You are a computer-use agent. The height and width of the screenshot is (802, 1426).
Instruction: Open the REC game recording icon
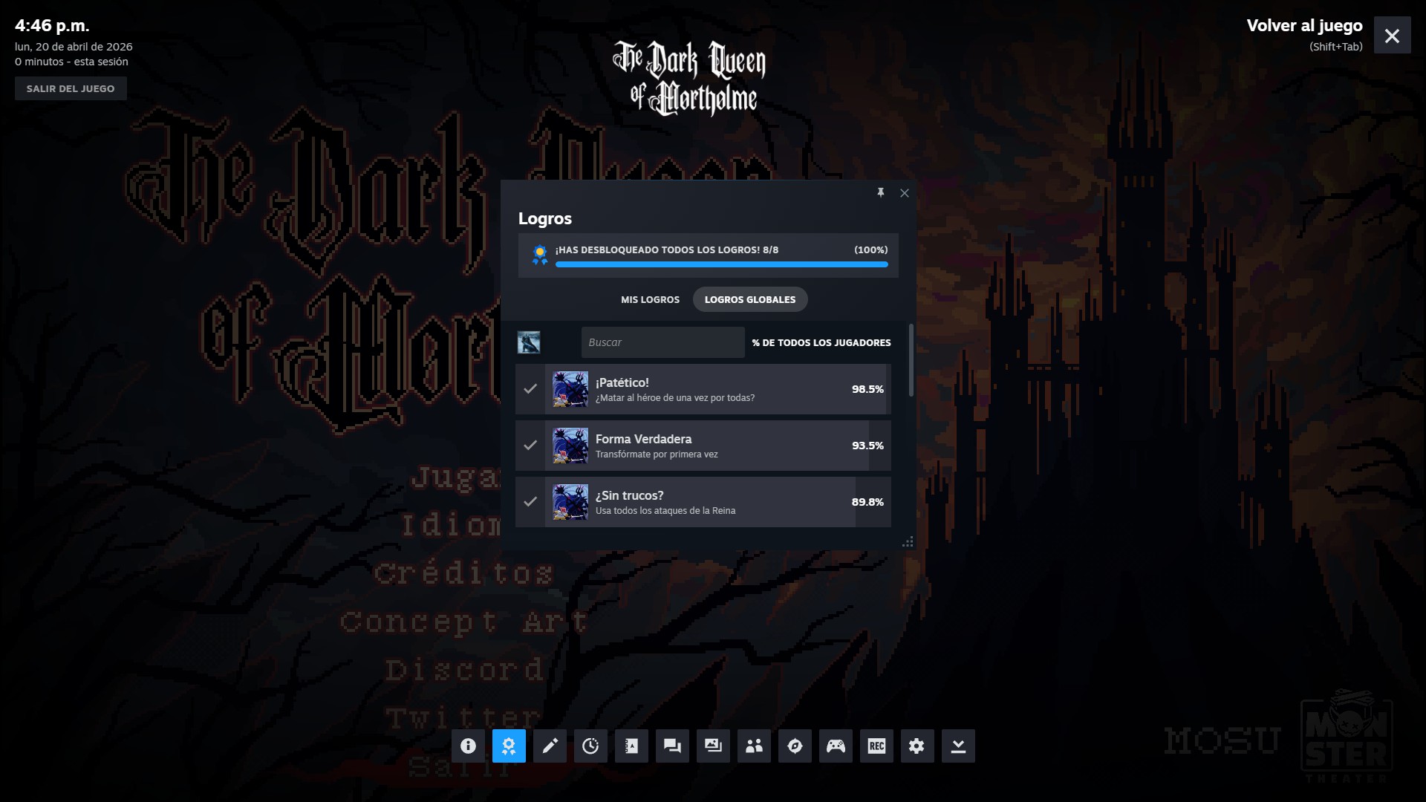[x=876, y=746]
